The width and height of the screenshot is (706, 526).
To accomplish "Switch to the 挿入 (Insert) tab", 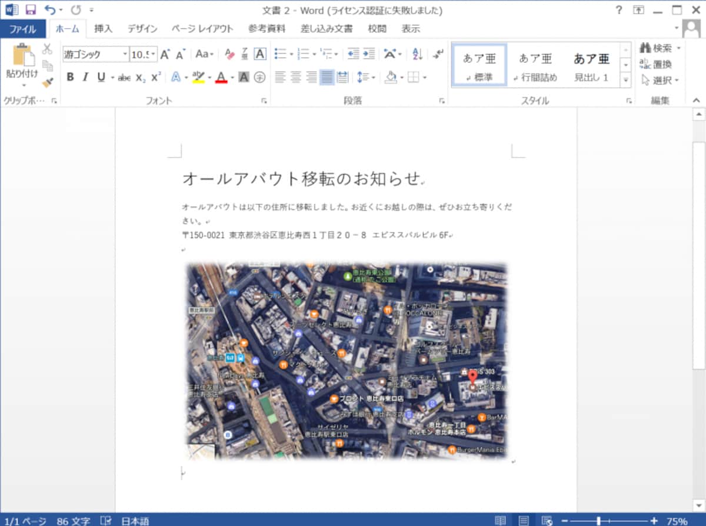I will click(x=104, y=28).
